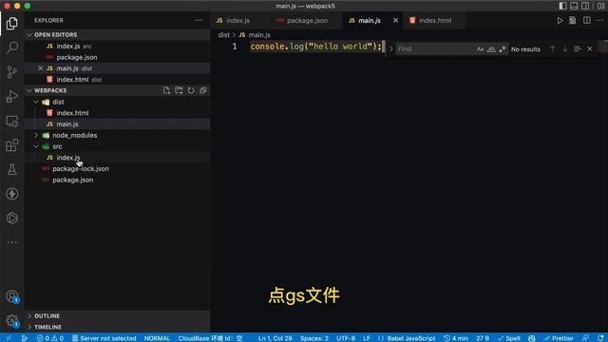The image size is (608, 342).
Task: Run the current file
Action: click(x=560, y=20)
